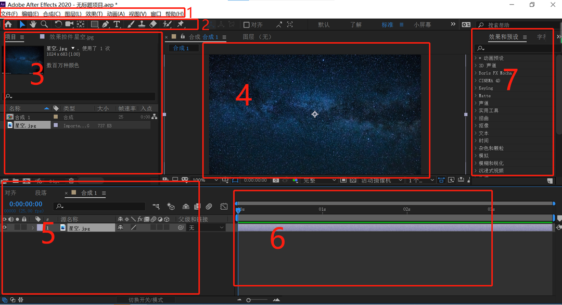
Task: Toggle the transparency grid in the viewer
Action: (x=353, y=180)
